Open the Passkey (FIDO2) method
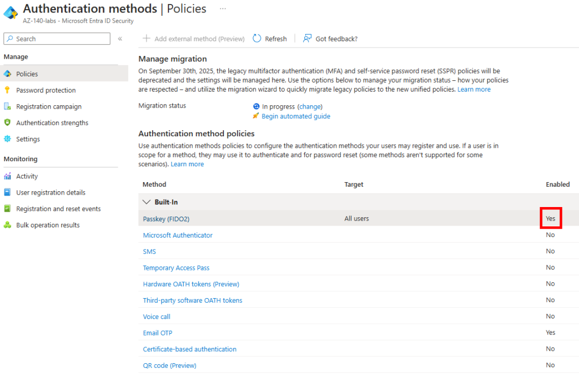 (x=166, y=219)
